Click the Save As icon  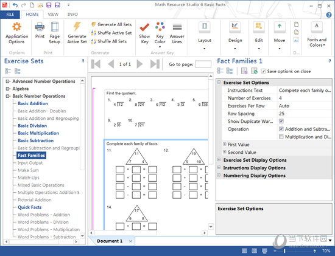(57, 5)
